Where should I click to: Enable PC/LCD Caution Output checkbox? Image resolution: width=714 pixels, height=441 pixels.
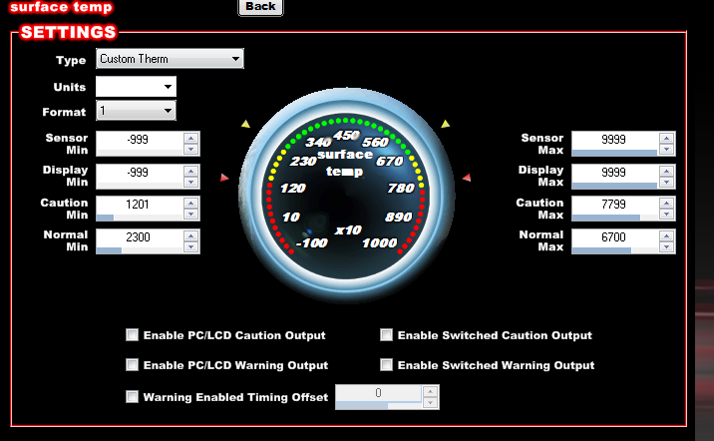[x=132, y=335]
